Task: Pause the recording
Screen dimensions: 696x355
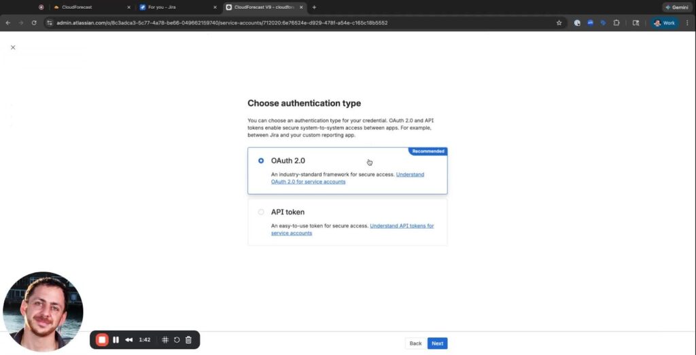Action: (116, 339)
